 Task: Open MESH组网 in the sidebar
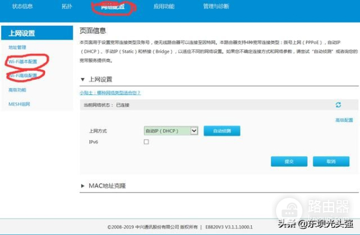[x=19, y=104]
